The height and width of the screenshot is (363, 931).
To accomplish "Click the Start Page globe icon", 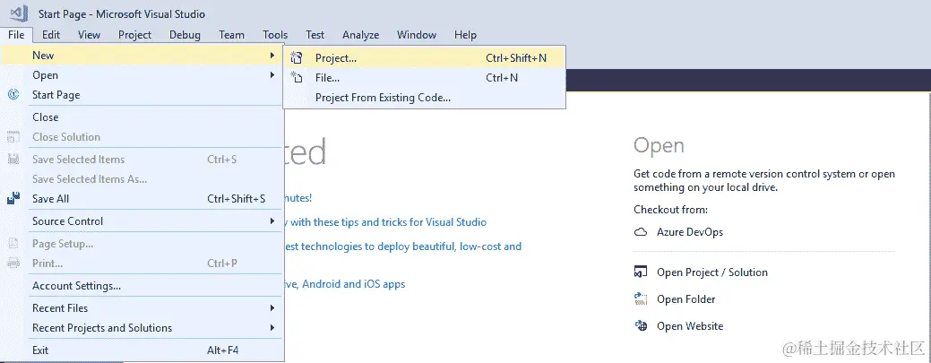I will point(13,94).
